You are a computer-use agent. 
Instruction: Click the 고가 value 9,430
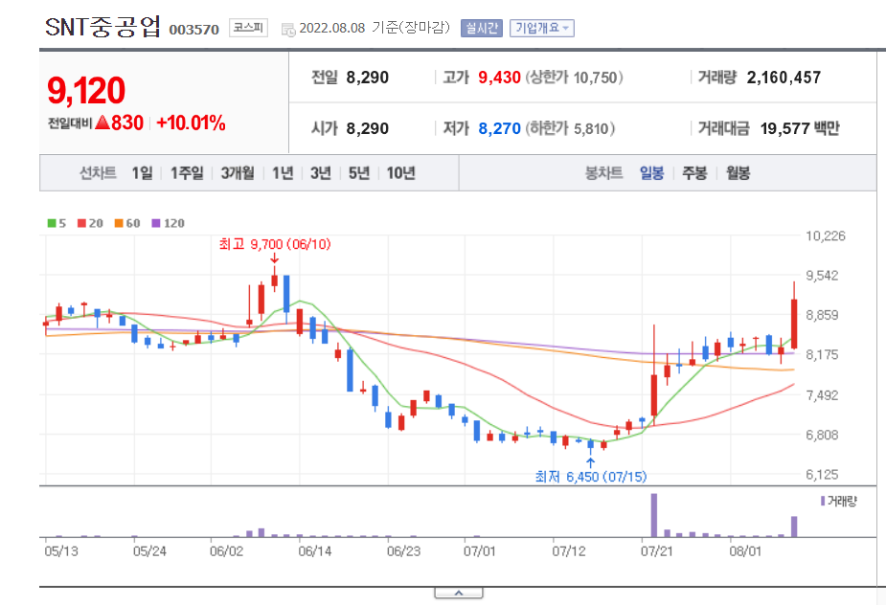point(499,78)
